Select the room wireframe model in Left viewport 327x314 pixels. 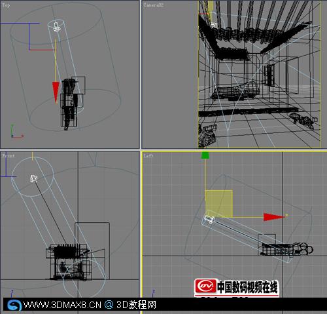pyautogui.click(x=286, y=245)
